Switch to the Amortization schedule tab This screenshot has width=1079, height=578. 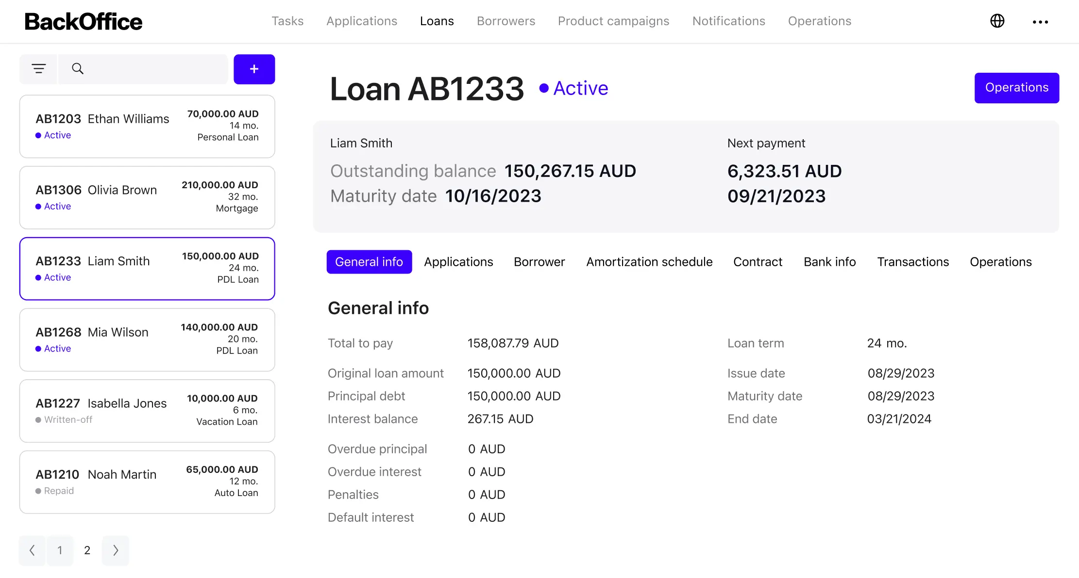[x=649, y=262]
